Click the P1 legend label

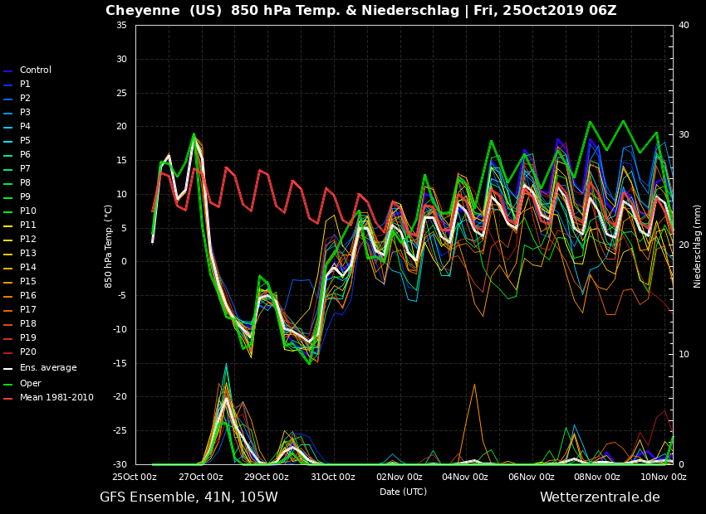pyautogui.click(x=25, y=84)
